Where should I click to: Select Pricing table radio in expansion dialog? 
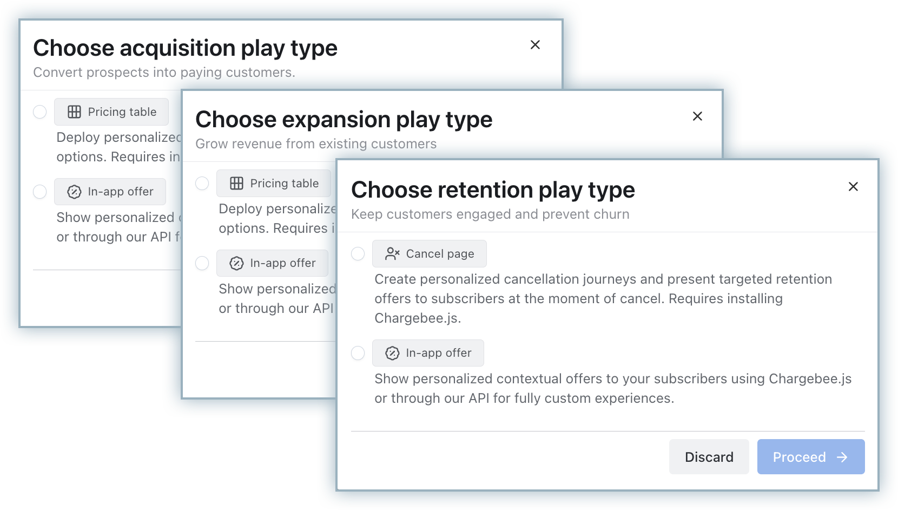click(x=202, y=184)
